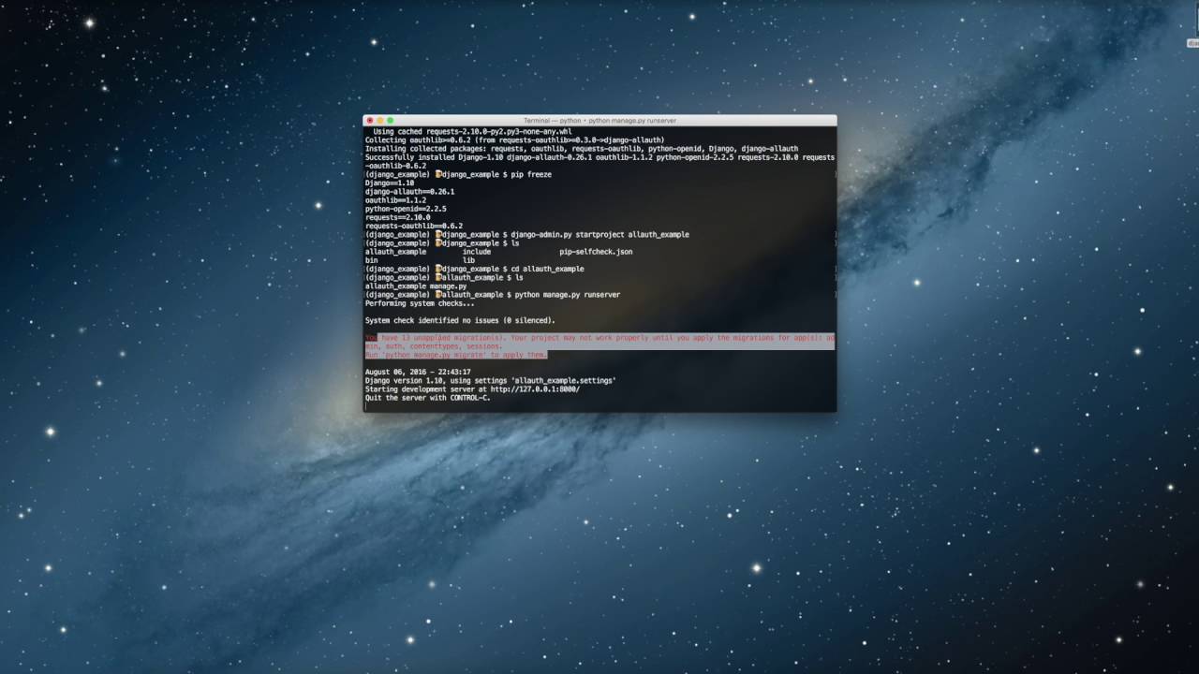Click the 'bin' directory name in ls output
Image resolution: width=1199 pixels, height=674 pixels.
371,260
